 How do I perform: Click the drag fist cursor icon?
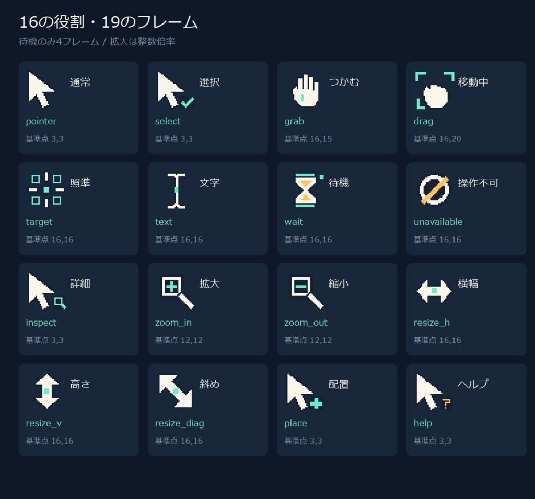[x=435, y=90]
